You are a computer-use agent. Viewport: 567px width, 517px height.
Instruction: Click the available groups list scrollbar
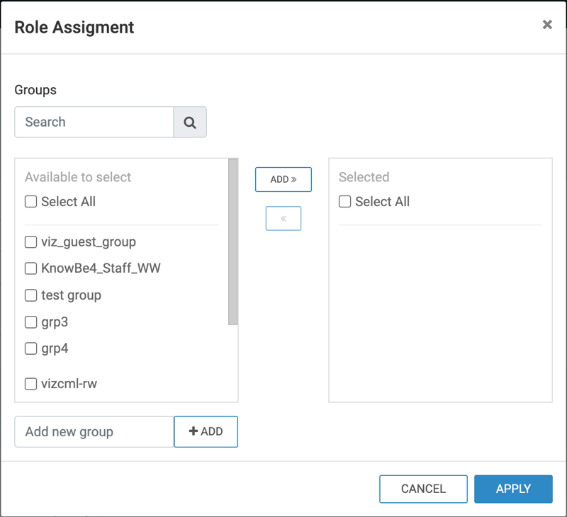pyautogui.click(x=233, y=241)
